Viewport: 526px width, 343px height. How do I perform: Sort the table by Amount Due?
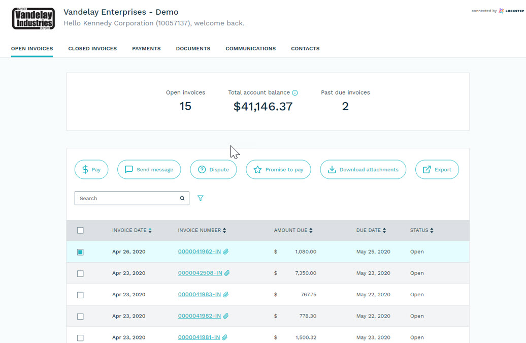pyautogui.click(x=293, y=230)
